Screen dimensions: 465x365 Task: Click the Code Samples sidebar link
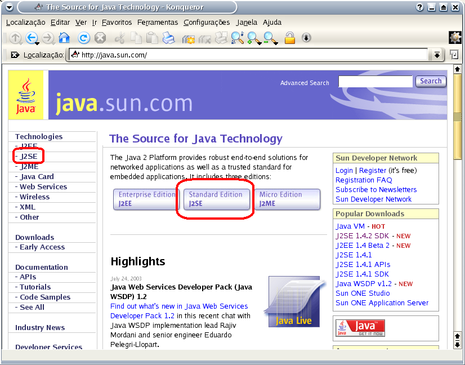45,297
